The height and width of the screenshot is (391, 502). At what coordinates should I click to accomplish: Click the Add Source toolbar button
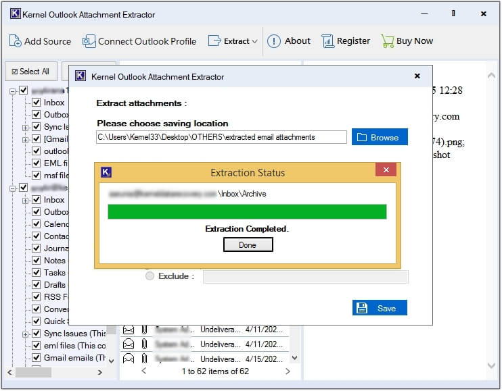tap(40, 41)
